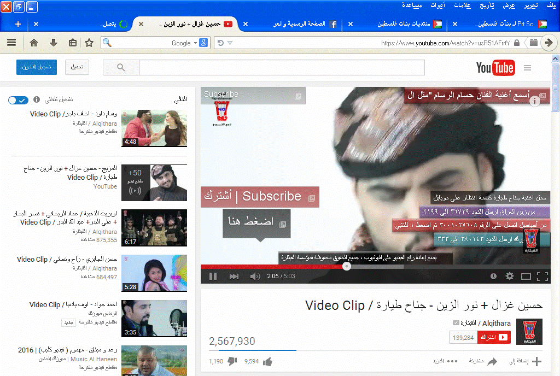This screenshot has height=376, width=560.
Task: Seek using the video progress scrubber
Action: (346, 266)
